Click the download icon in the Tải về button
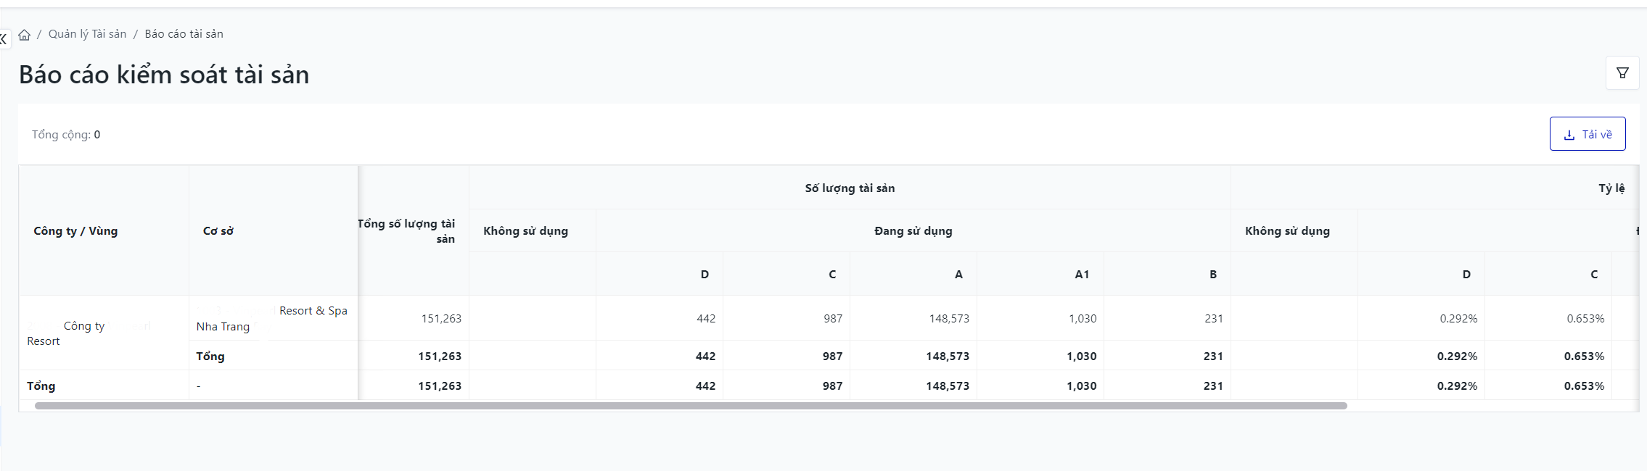1647x471 pixels. point(1569,135)
